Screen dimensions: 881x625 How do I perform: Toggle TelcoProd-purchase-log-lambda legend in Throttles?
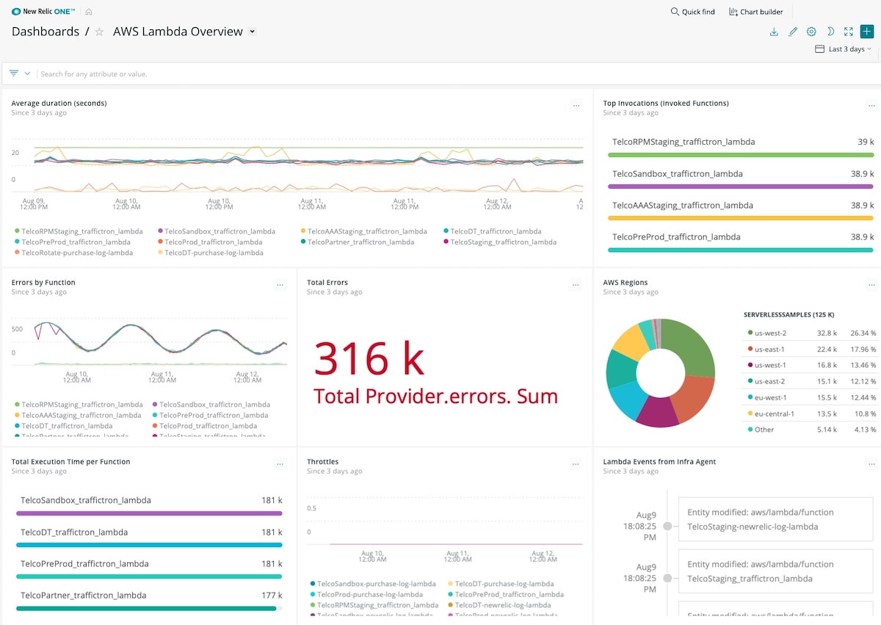tap(366, 594)
